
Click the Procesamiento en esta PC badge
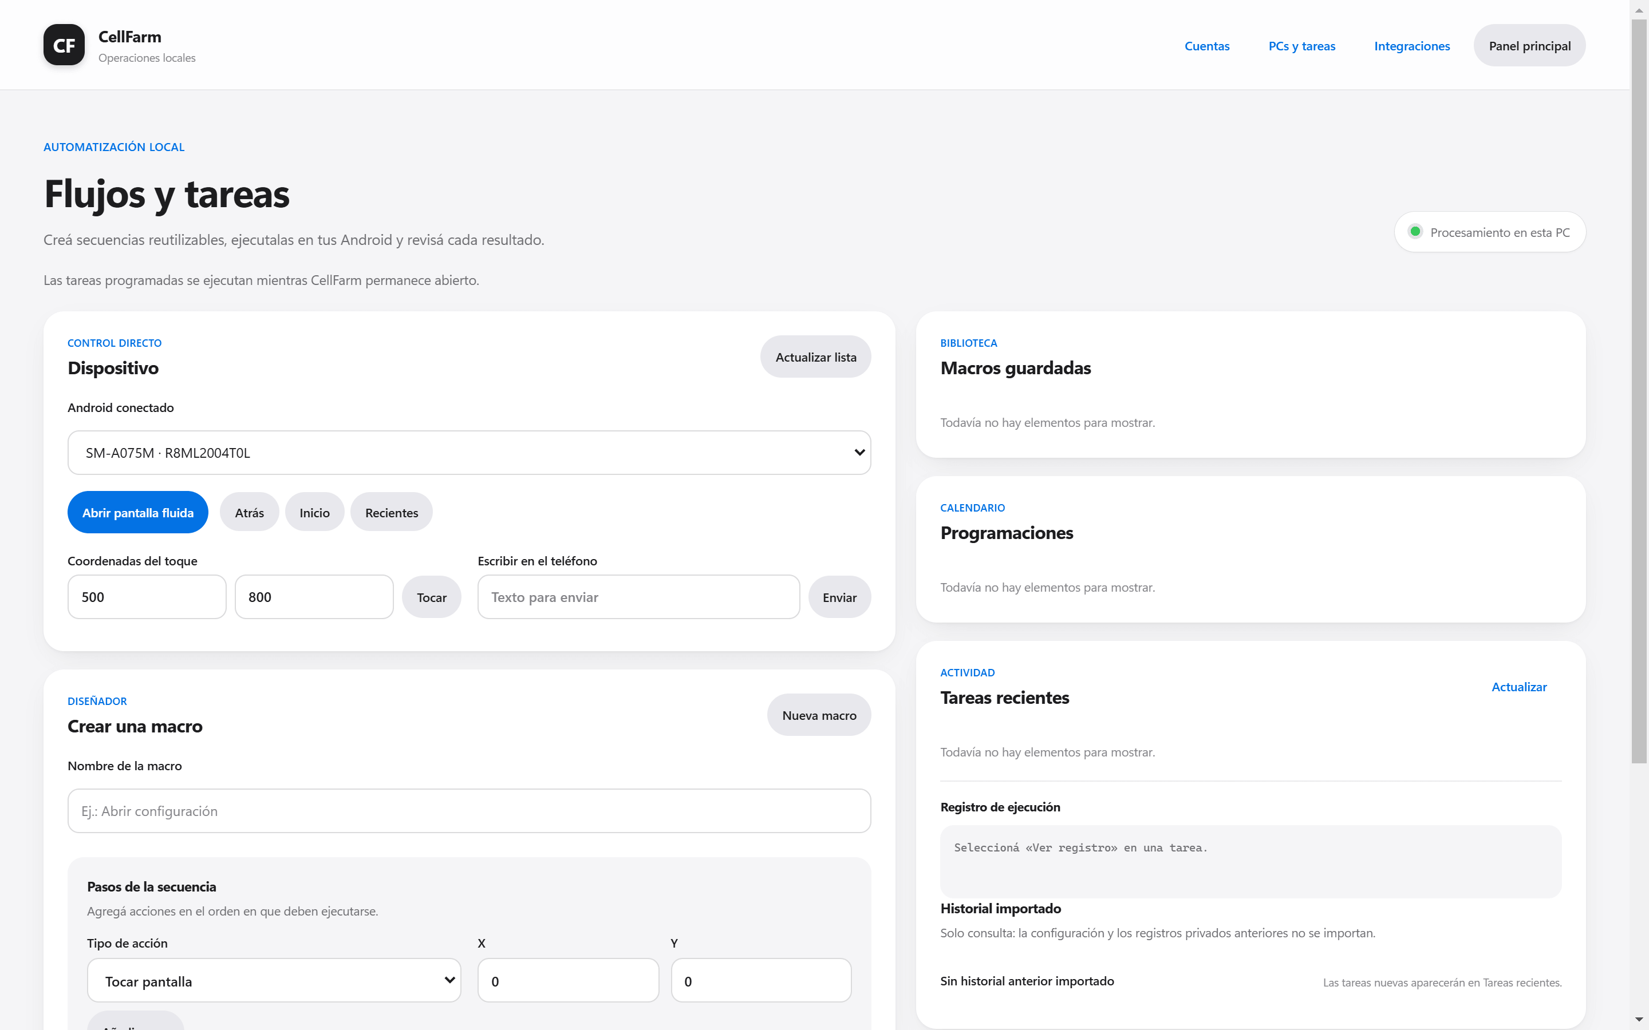point(1490,232)
